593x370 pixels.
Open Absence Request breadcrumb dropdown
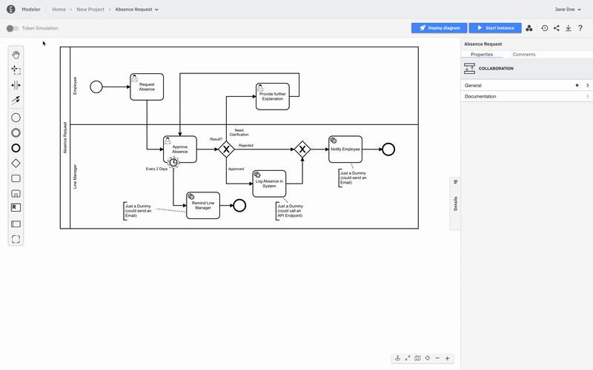[x=136, y=10]
